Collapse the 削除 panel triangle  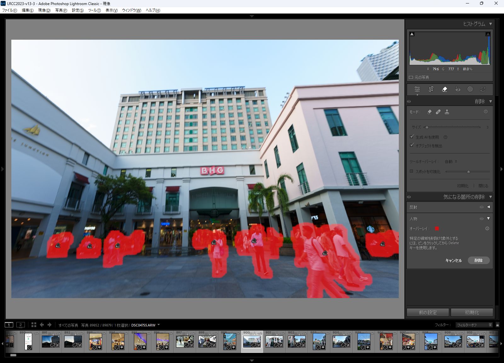pos(490,101)
